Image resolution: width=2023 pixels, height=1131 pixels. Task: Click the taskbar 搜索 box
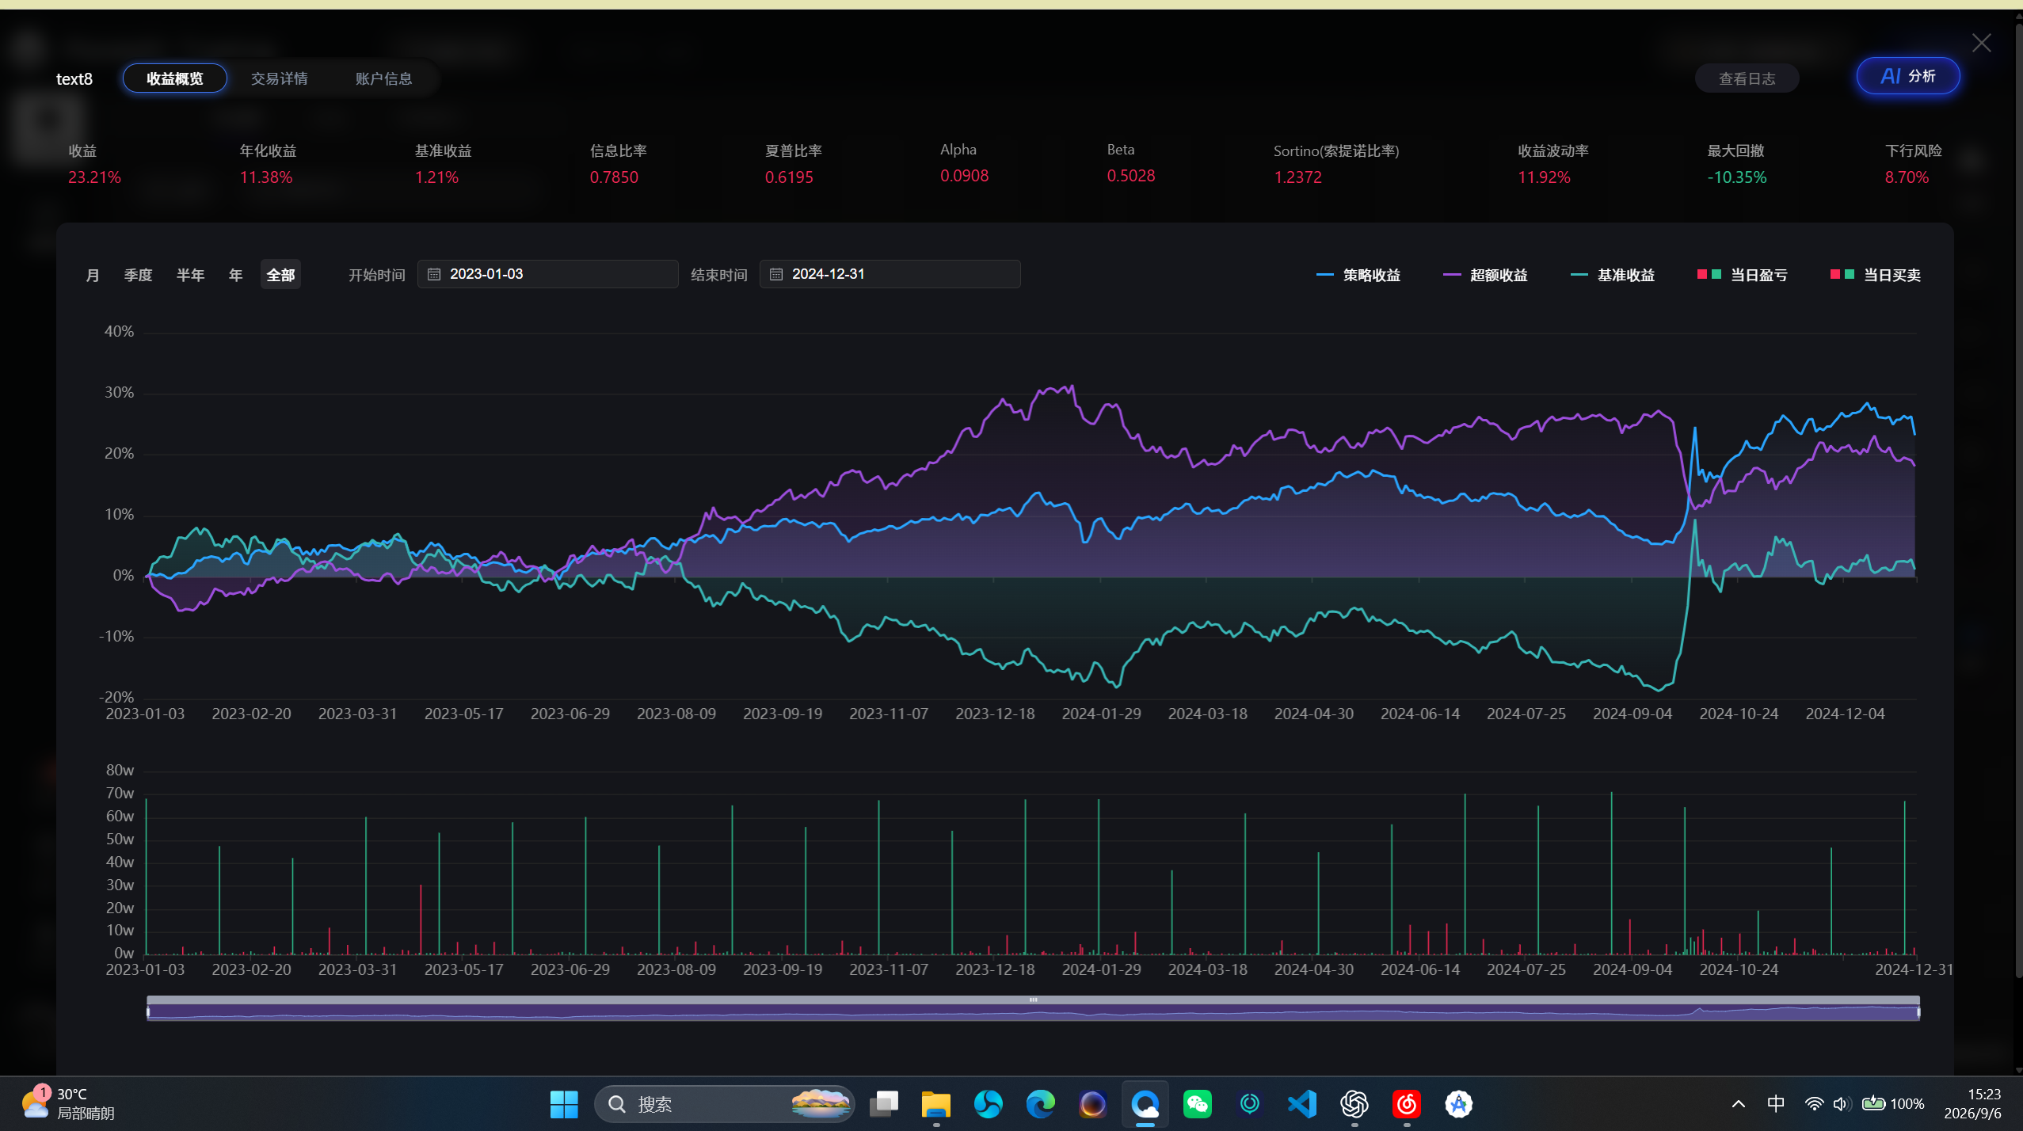724,1104
